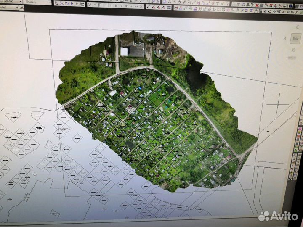Click first icon of the dimension toolbar group

pos(56,3)
